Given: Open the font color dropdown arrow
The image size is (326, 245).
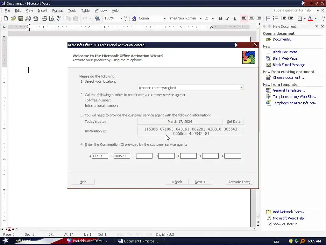Looking at the screenshot, I should (x=315, y=19).
